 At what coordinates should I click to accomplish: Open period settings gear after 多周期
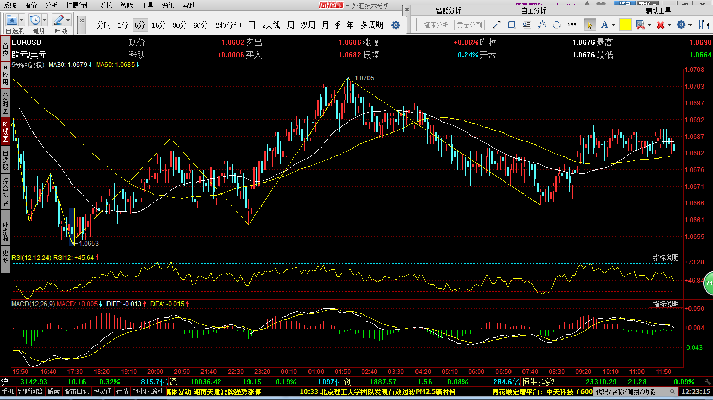click(396, 25)
